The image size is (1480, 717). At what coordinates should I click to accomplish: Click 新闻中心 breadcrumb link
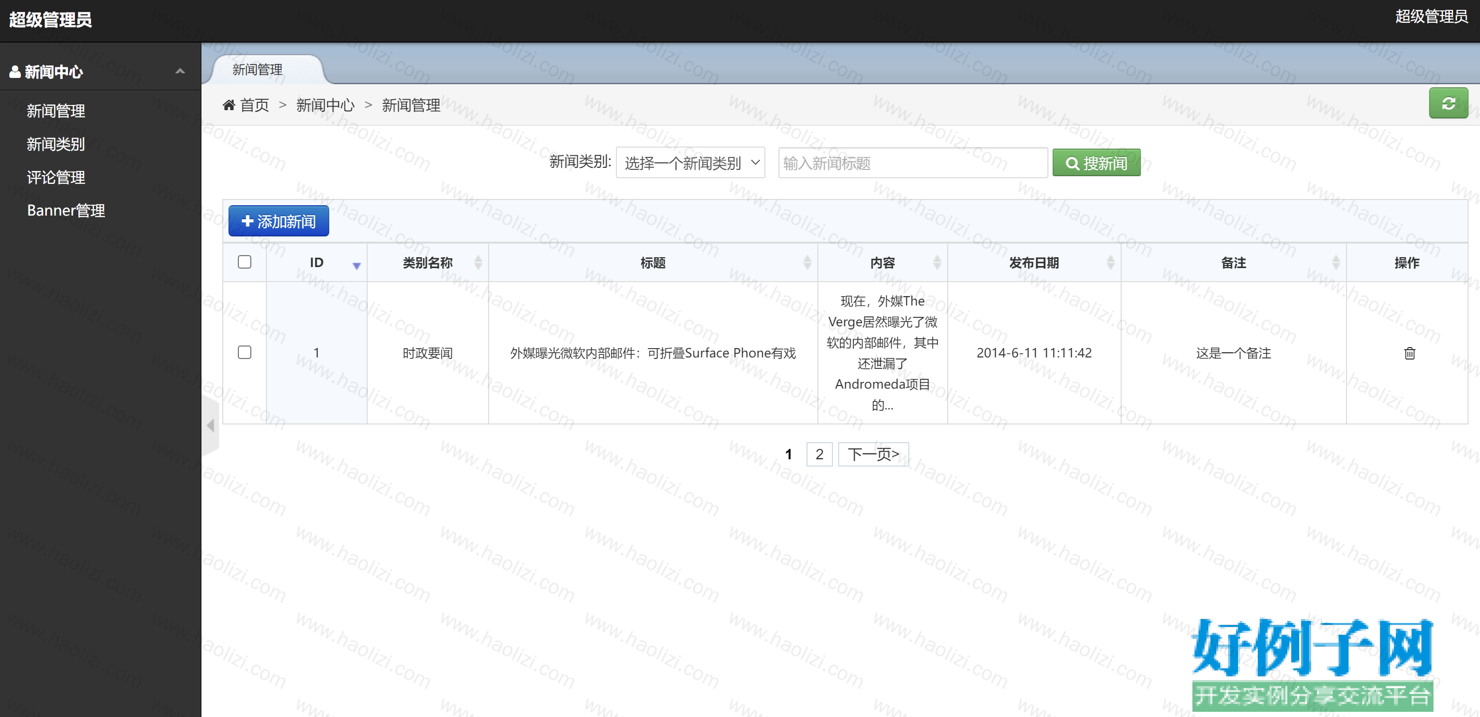point(325,105)
